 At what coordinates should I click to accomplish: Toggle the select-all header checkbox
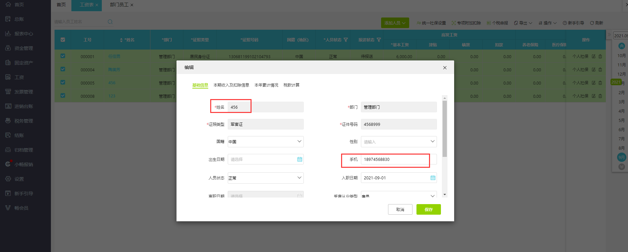point(63,40)
